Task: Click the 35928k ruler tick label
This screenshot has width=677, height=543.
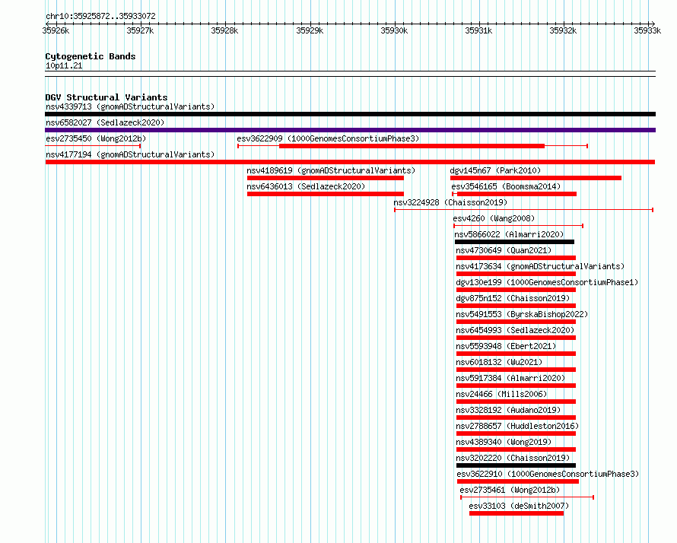Action: click(224, 30)
